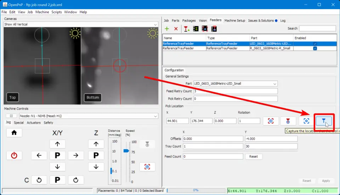Click capture tool location button

[324, 121]
